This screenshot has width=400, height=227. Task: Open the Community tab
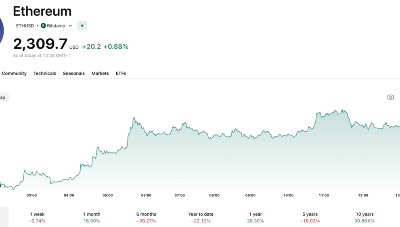pos(14,73)
